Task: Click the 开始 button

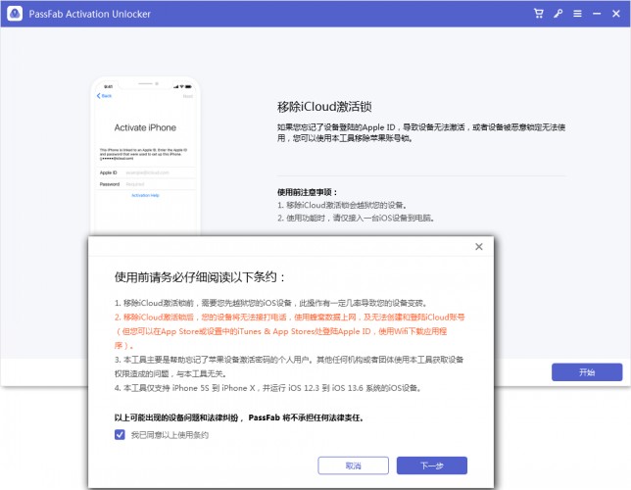Action: 587,372
